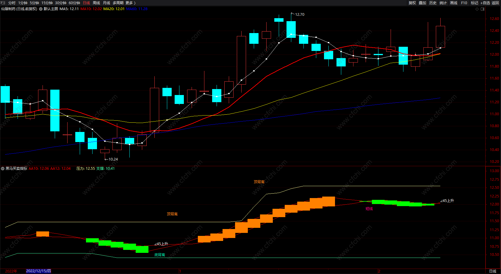Screen dimensions: 501x274
Task: Select the 15分钟 period tab
Action: [47, 3]
